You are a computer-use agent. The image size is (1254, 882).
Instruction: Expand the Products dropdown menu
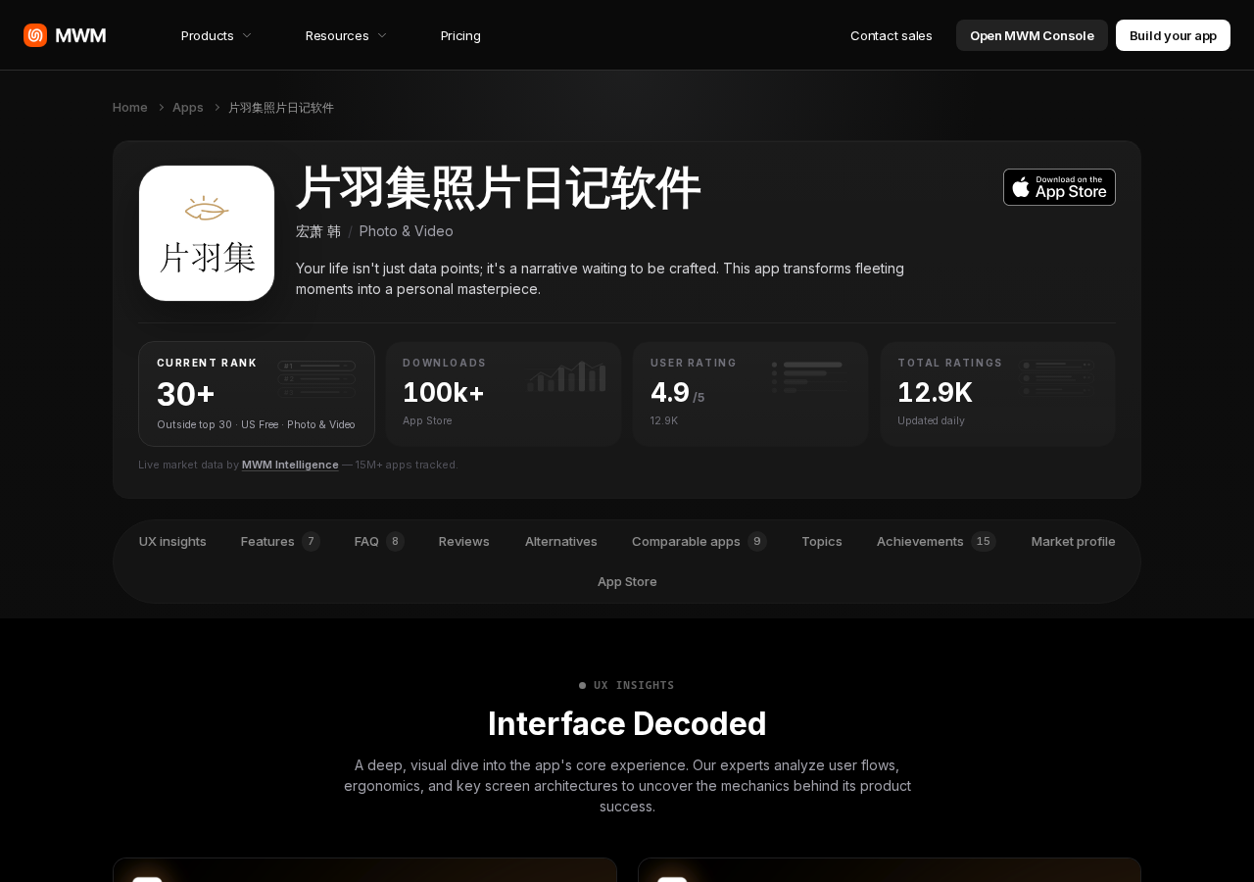point(217,35)
